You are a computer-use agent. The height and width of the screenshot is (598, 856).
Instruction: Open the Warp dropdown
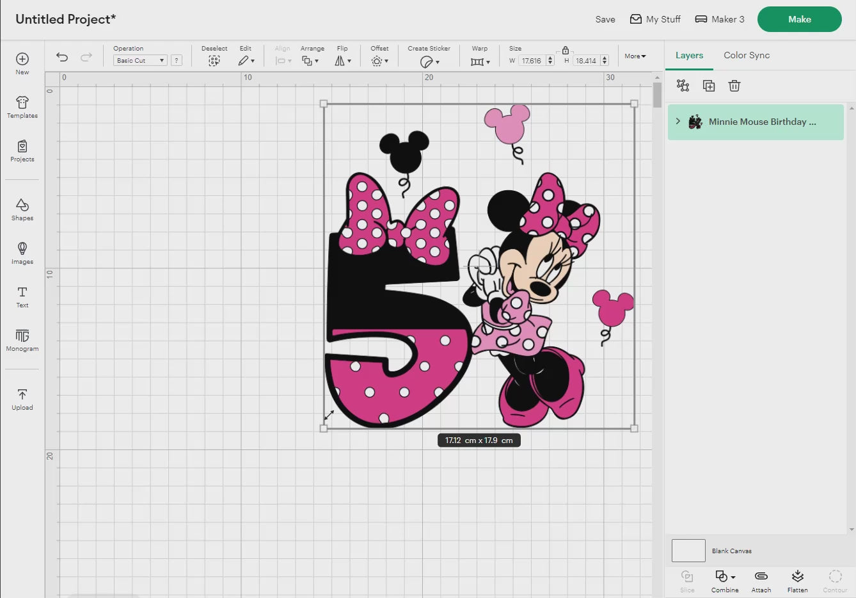(x=480, y=61)
